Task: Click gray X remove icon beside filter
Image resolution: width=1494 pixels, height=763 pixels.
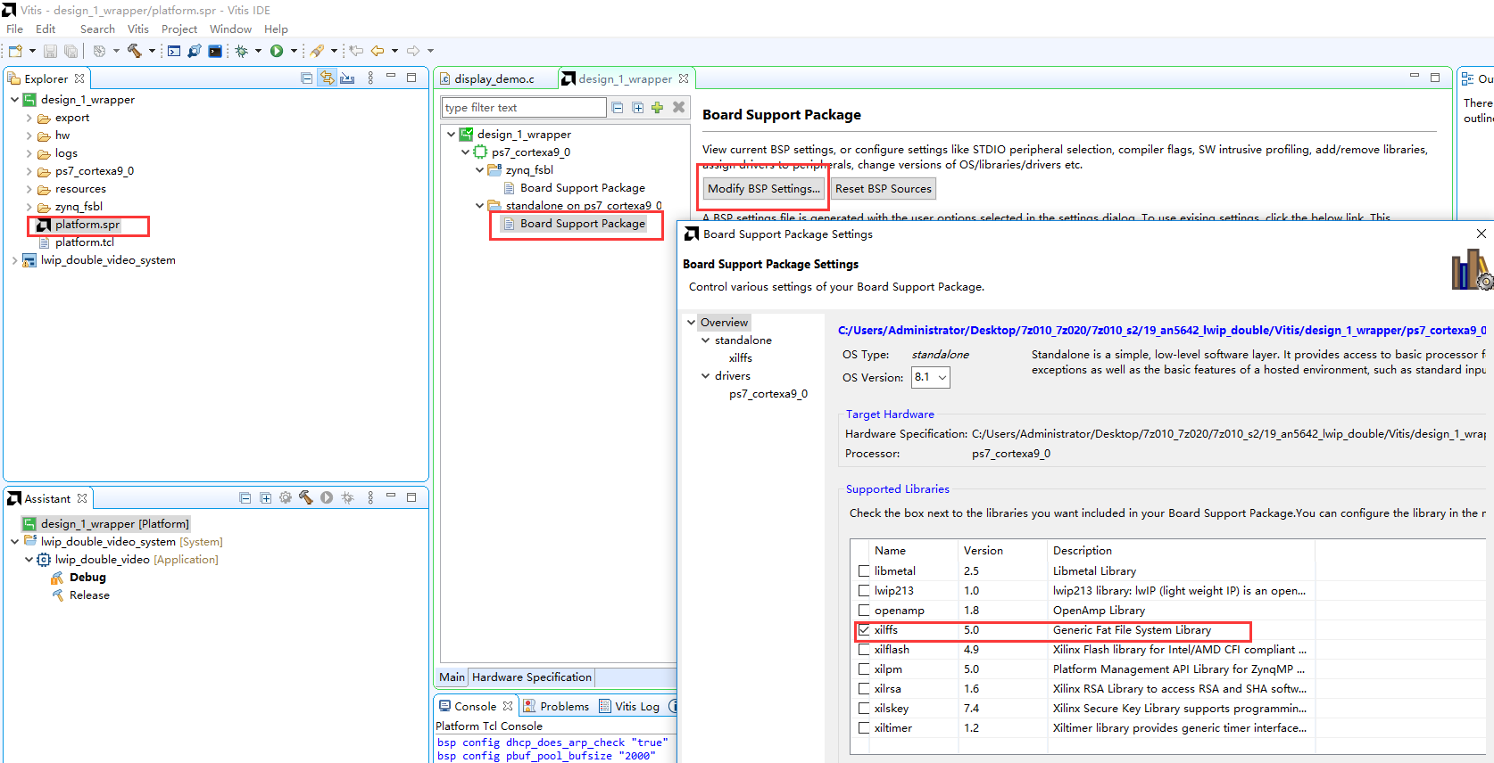Action: pos(678,107)
